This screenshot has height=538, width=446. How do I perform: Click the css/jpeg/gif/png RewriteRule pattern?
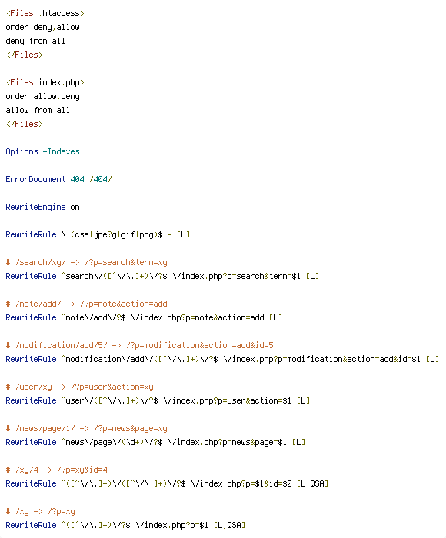pyautogui.click(x=112, y=234)
